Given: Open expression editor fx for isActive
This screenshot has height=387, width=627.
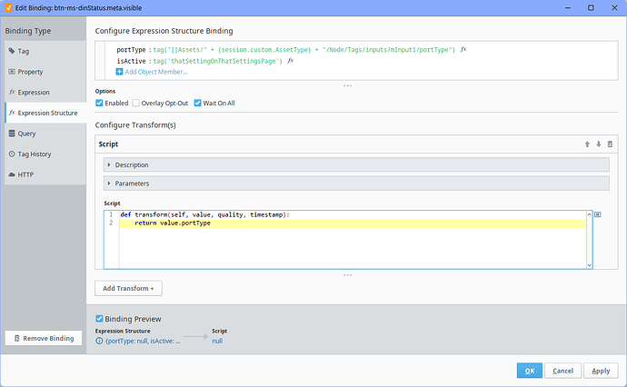Looking at the screenshot, I should [x=290, y=61].
